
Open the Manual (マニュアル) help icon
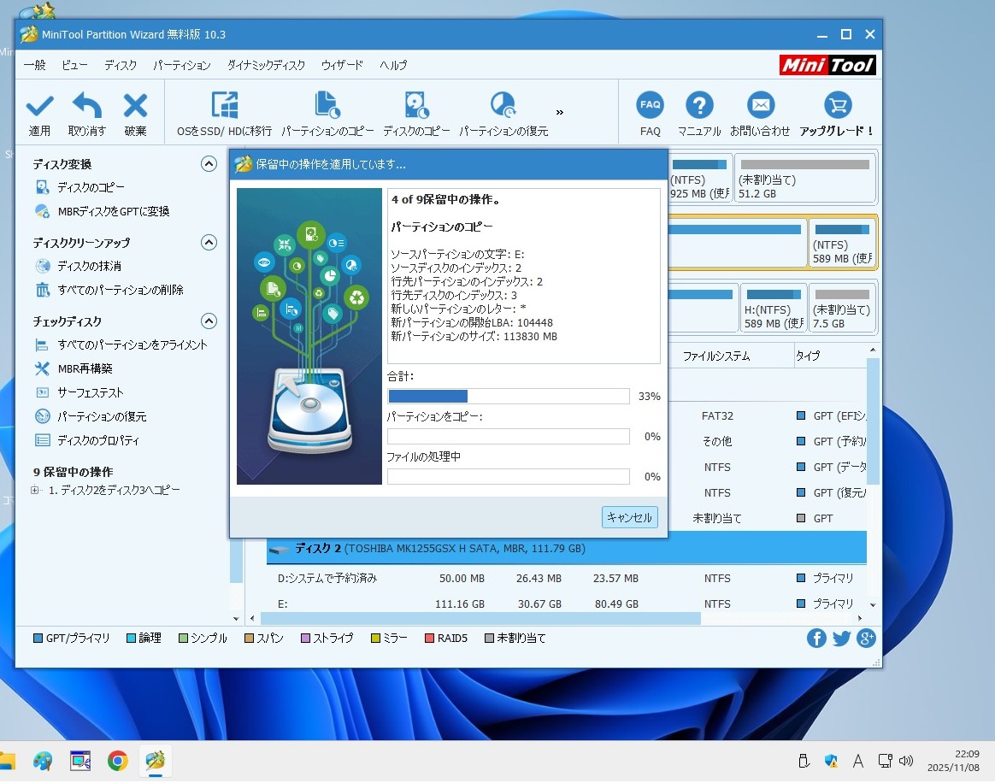click(699, 106)
